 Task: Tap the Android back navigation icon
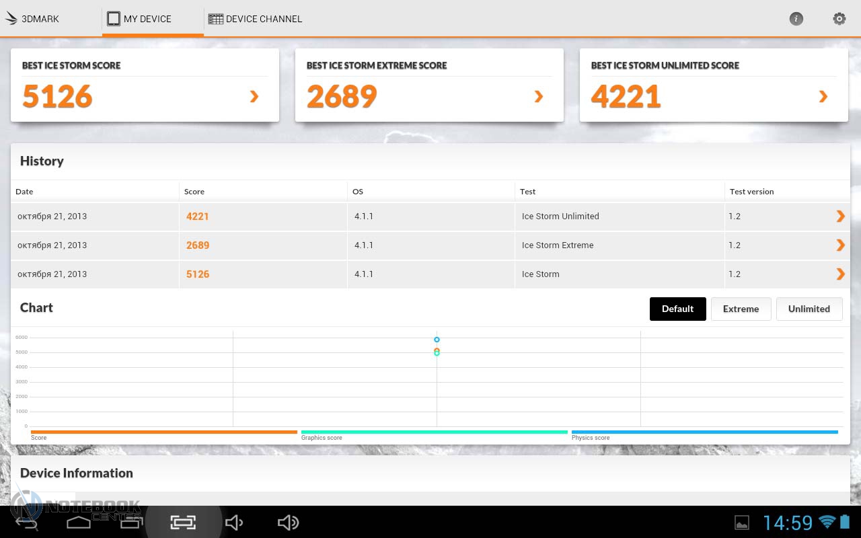tap(27, 523)
